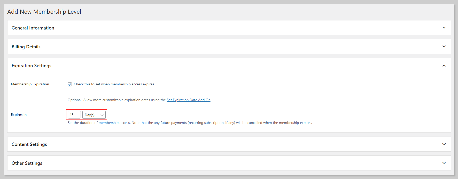Image resolution: width=458 pixels, height=179 pixels.
Task: Click the Expires In field label
Action: (19, 115)
